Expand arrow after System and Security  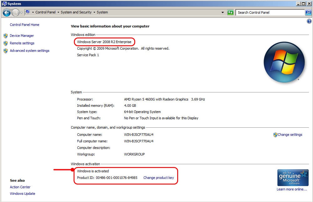[94, 12]
